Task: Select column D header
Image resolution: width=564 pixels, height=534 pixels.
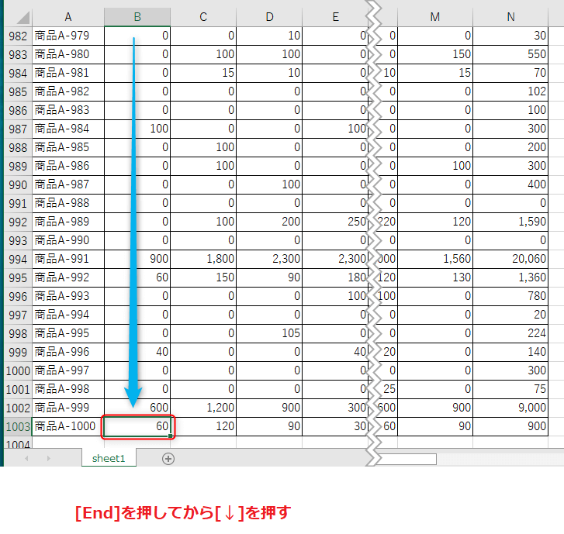Action: coord(269,17)
